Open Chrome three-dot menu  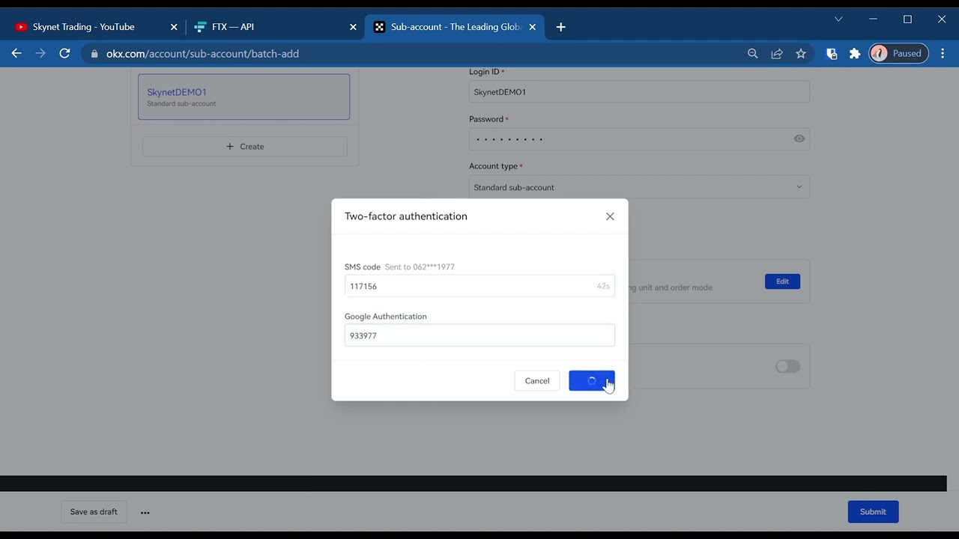click(x=943, y=54)
